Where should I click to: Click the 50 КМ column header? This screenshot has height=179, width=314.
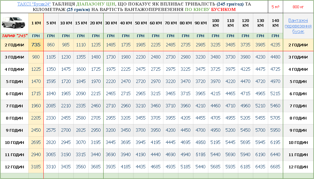(141, 23)
